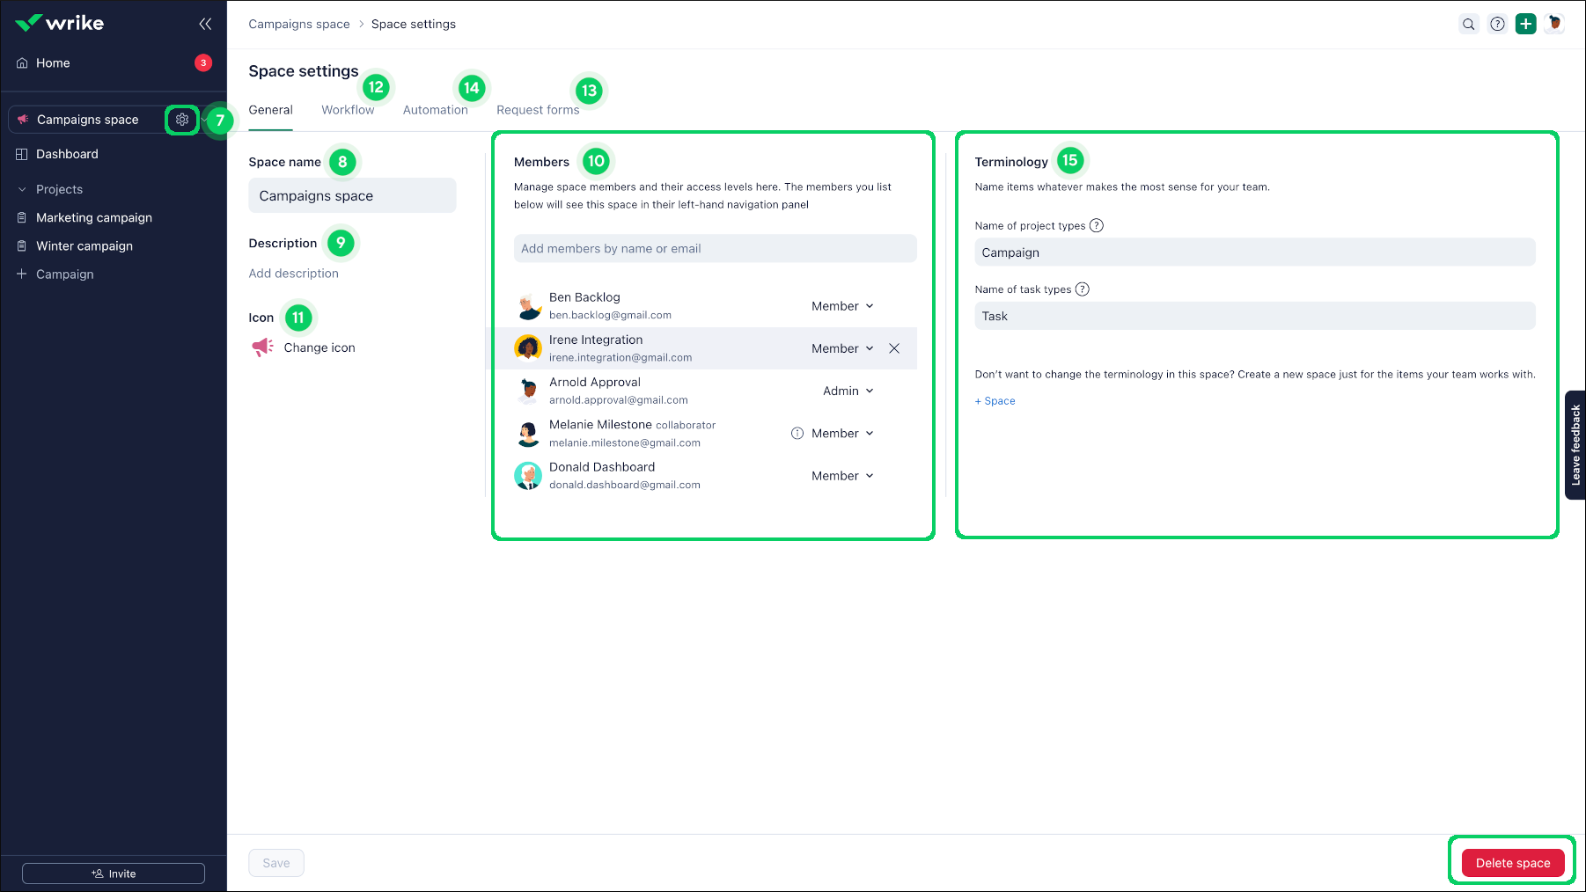Click Irene Integration's avatar
Image resolution: width=1586 pixels, height=892 pixels.
click(528, 348)
